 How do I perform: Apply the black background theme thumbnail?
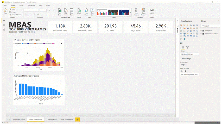113,12
